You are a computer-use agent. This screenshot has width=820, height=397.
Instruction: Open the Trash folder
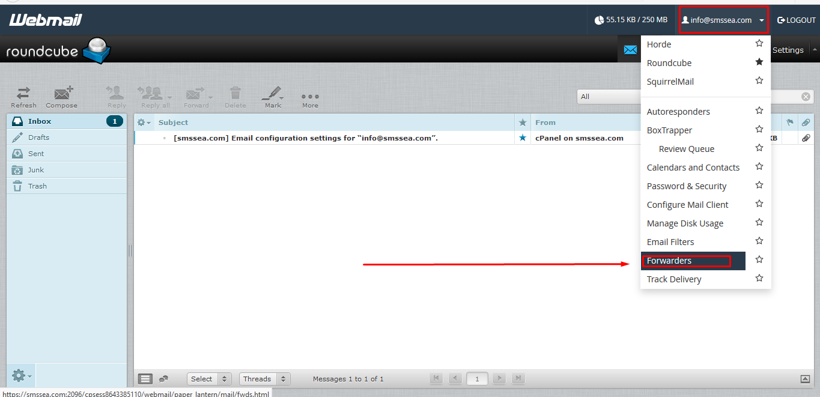[x=37, y=186]
